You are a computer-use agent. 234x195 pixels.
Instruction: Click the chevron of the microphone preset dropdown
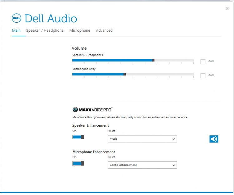pyautogui.click(x=174, y=165)
